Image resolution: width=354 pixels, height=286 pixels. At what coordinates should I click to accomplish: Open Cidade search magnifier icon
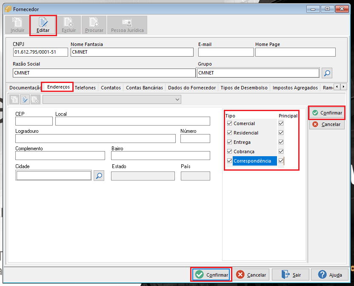(x=99, y=175)
